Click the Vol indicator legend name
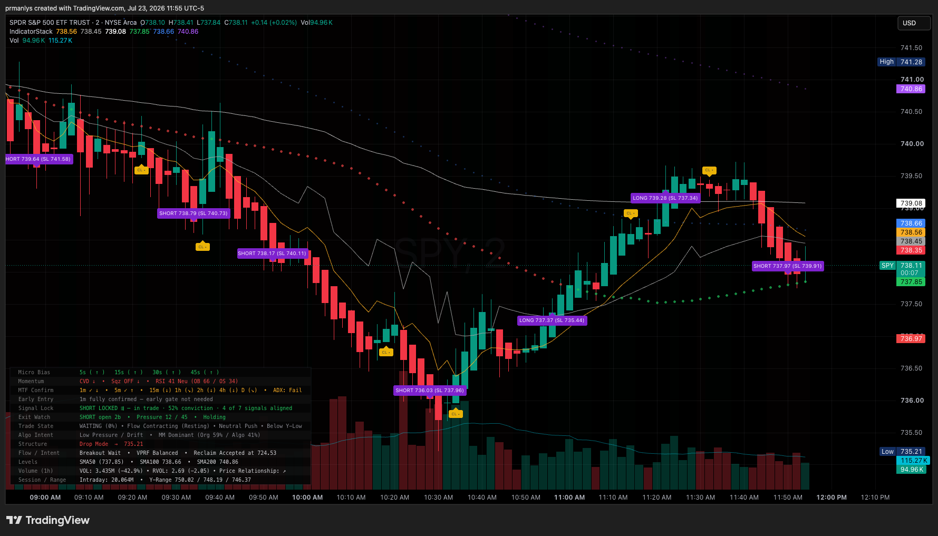938x536 pixels. point(14,41)
